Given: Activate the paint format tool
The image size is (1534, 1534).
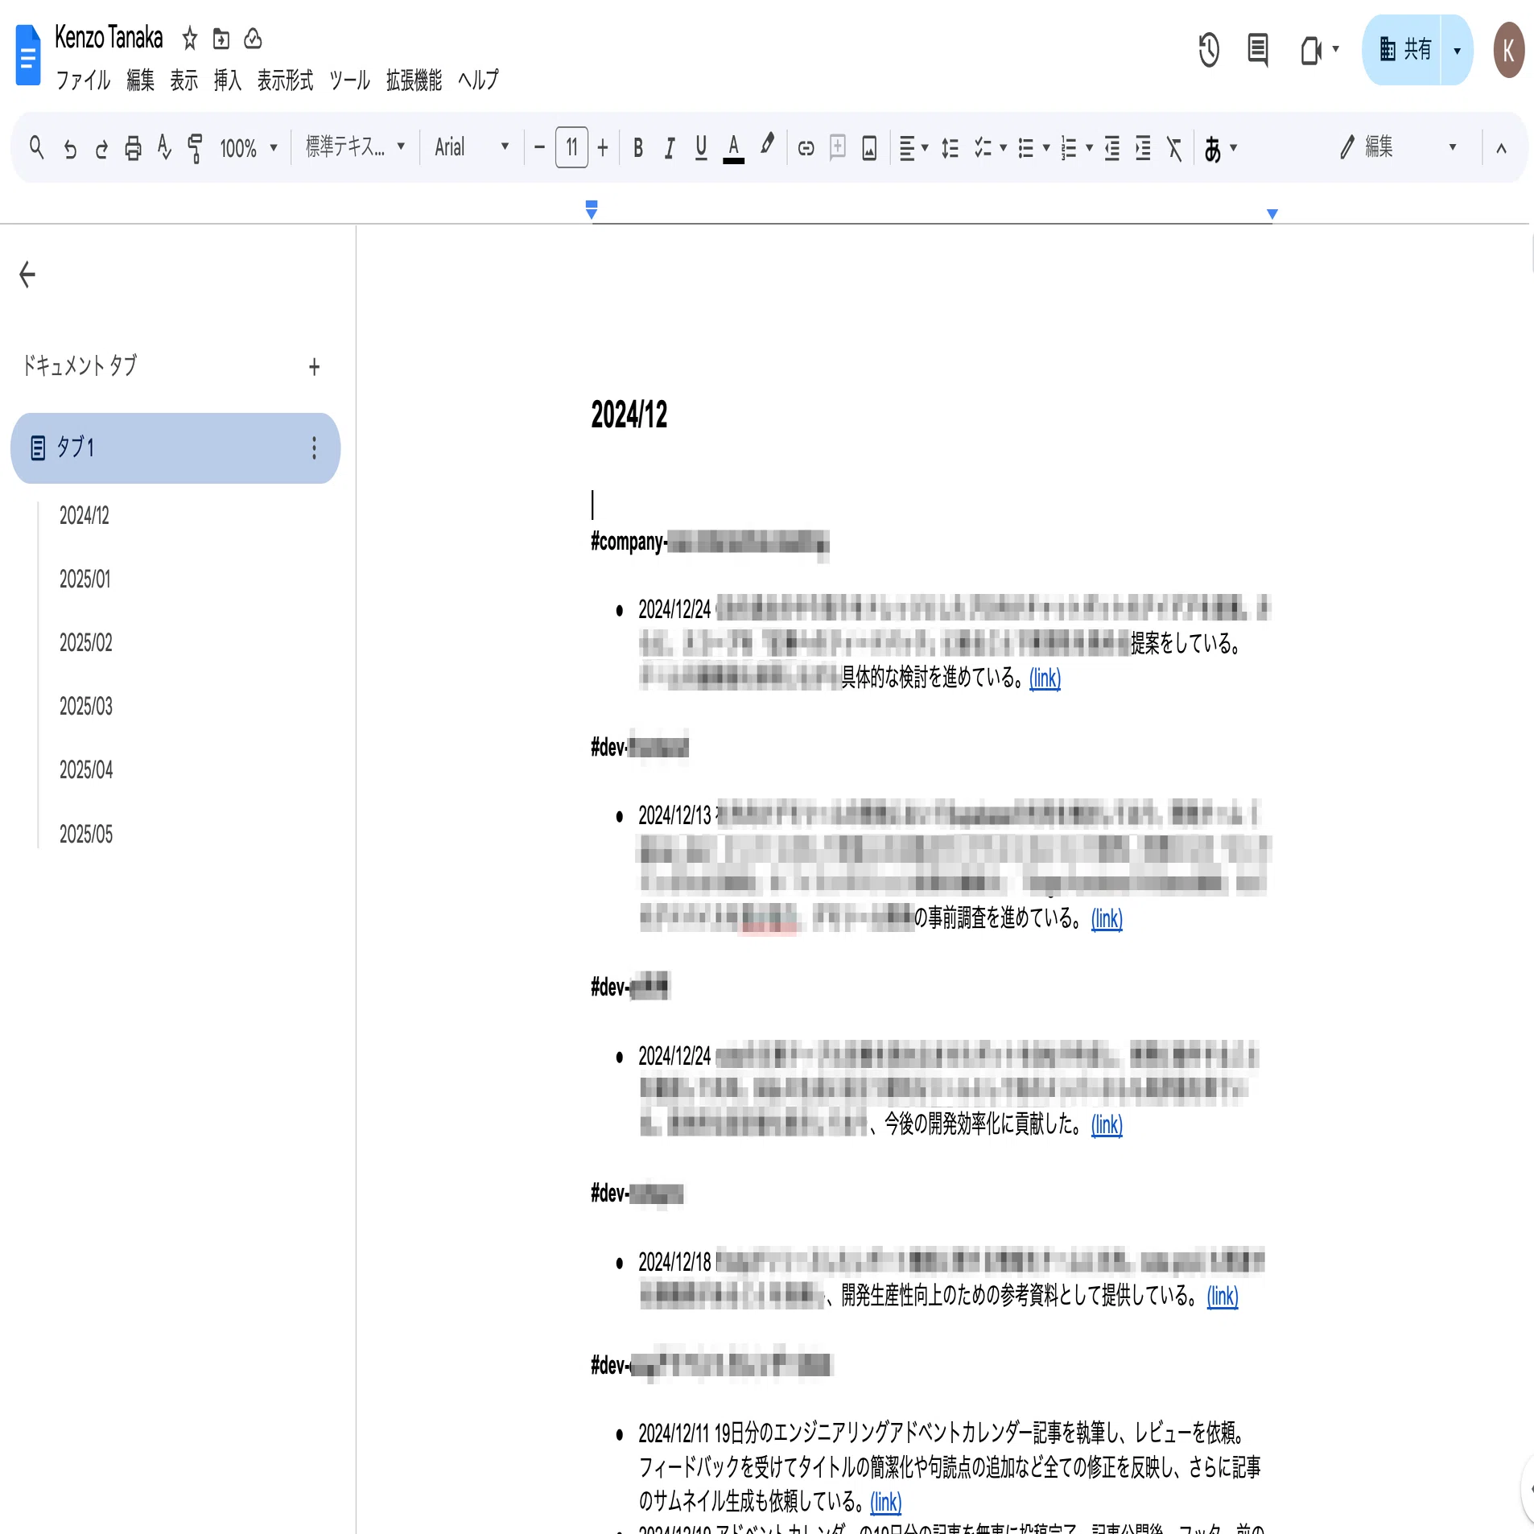Looking at the screenshot, I should [x=195, y=148].
